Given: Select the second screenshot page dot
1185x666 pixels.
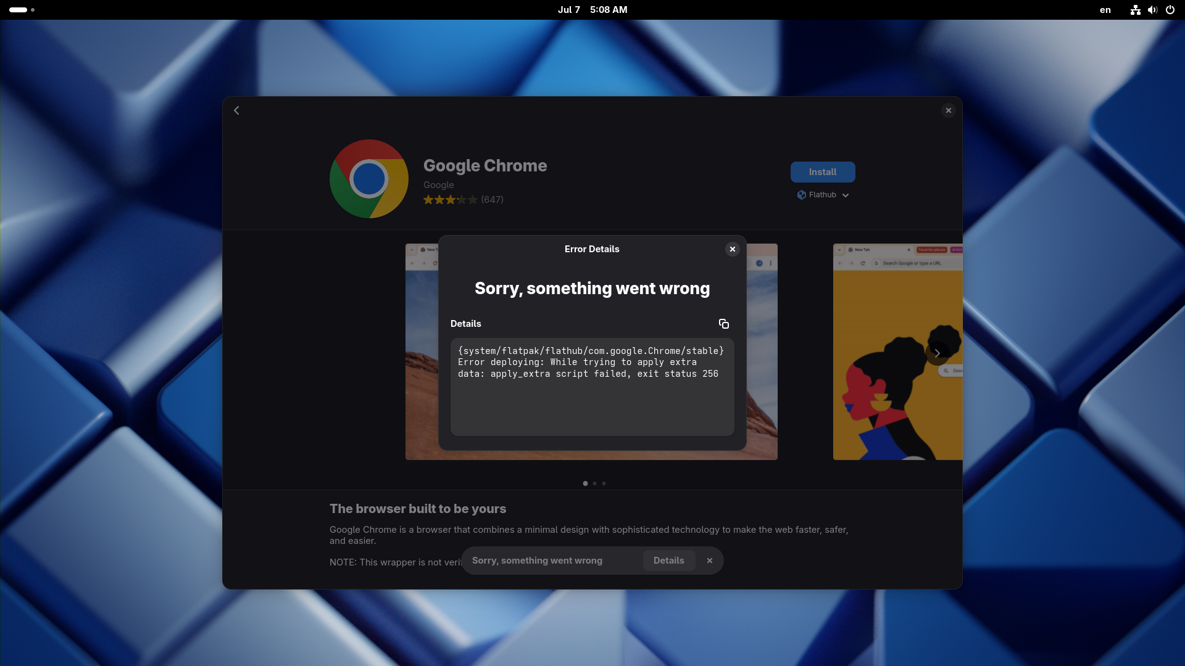Looking at the screenshot, I should pos(594,483).
